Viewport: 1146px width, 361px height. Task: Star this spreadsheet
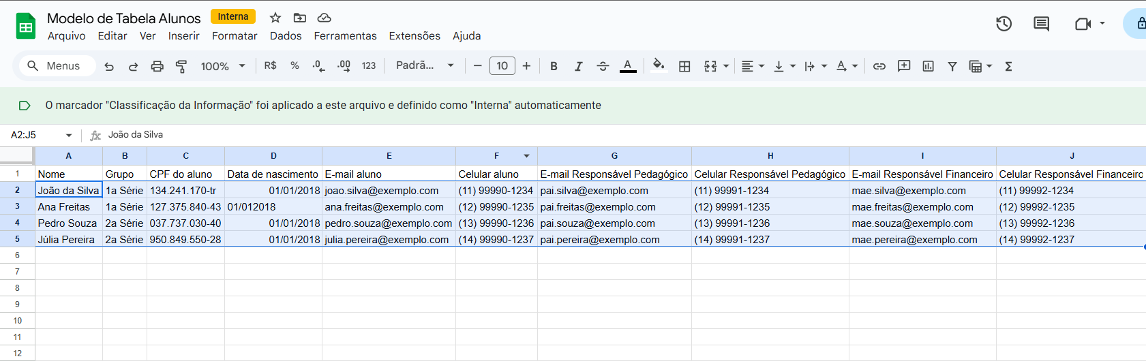click(275, 18)
